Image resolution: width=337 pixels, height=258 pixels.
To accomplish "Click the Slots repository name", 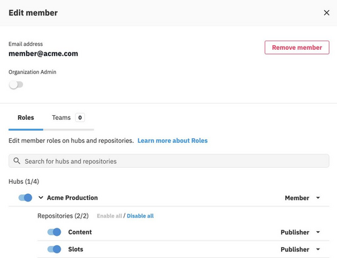I will tap(75, 249).
